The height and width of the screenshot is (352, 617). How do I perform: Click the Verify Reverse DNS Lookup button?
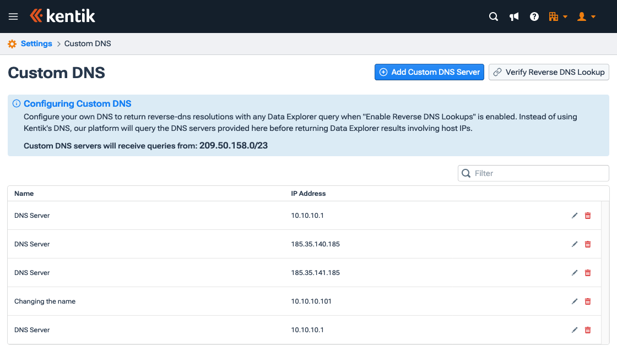[x=548, y=72]
